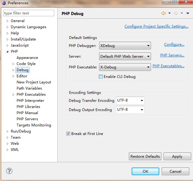193x181 pixels.
Task: Open the PHP Debugger XDebug dropdown
Action: (125, 46)
